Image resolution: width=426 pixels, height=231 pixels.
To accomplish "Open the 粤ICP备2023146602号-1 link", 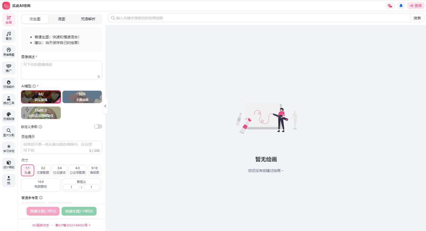I will click(73, 225).
